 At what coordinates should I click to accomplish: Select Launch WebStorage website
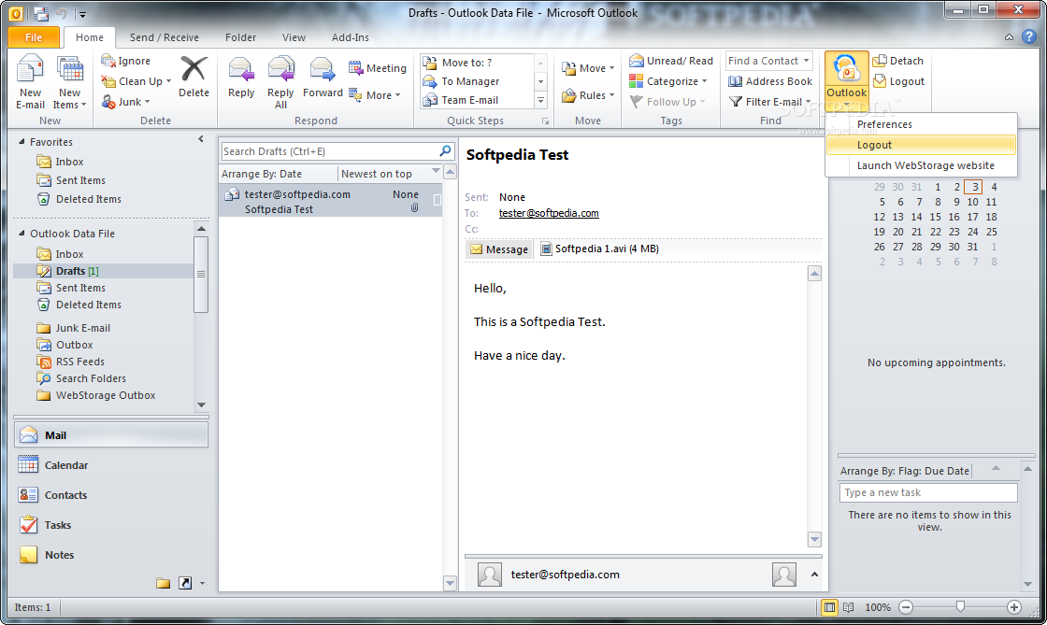[922, 165]
